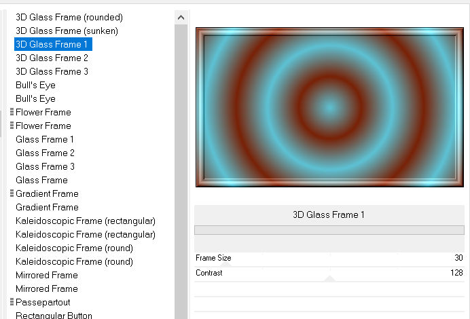The width and height of the screenshot is (470, 319).
Task: Click the filter list scrollbar track
Action: click(181, 171)
